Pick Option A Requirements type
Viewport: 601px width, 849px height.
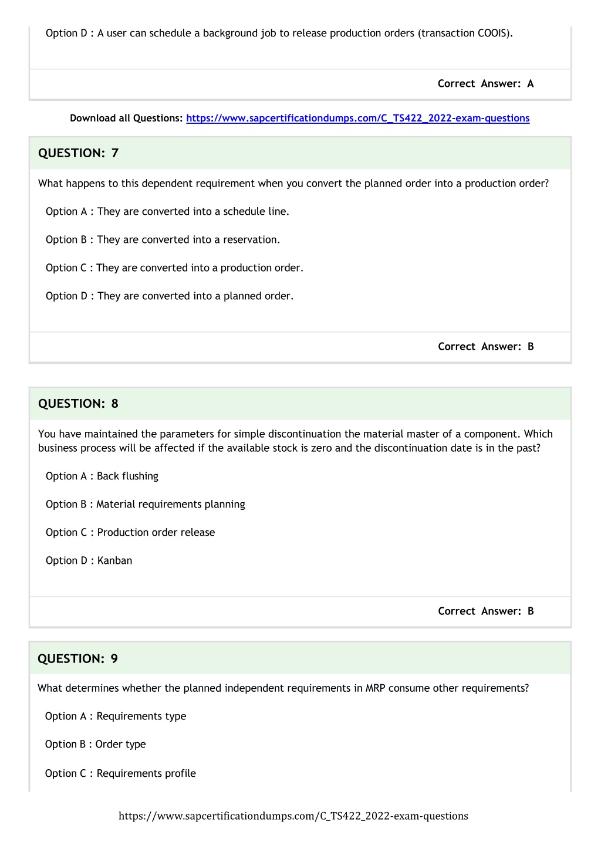[x=116, y=716]
